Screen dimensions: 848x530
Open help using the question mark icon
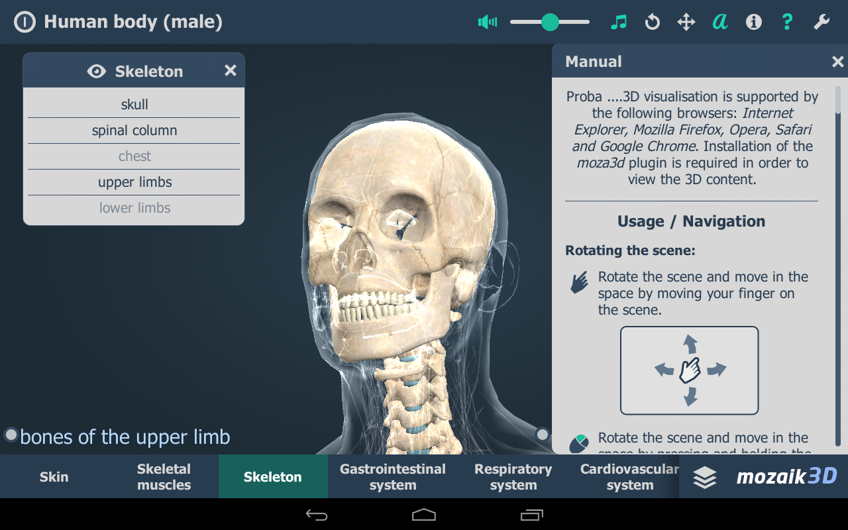786,21
